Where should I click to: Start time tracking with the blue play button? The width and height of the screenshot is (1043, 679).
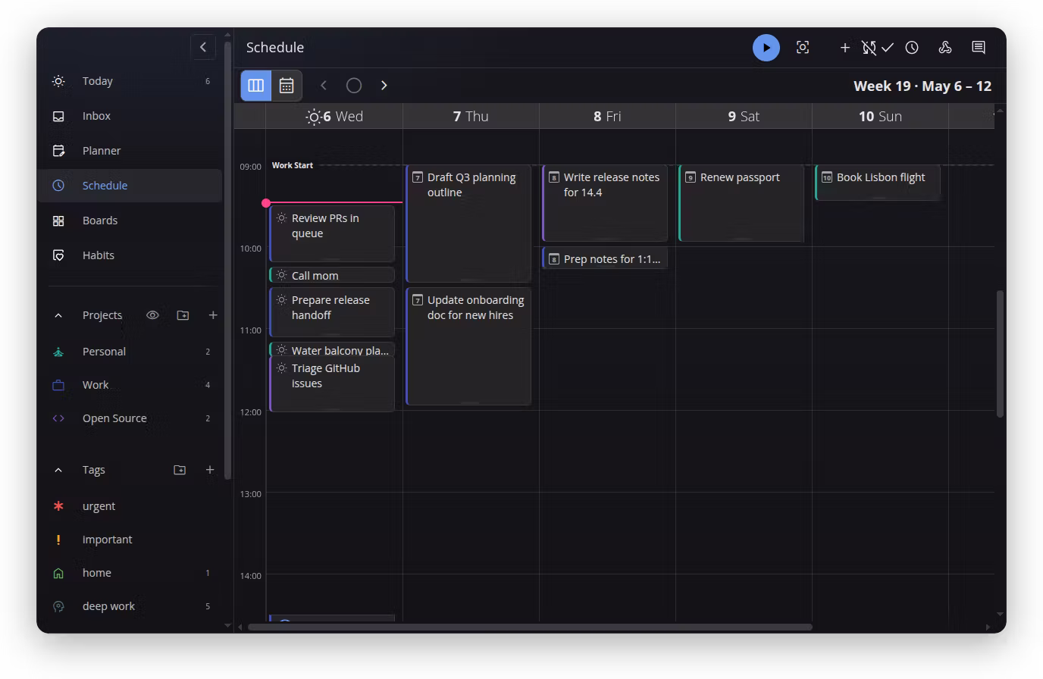pos(766,48)
